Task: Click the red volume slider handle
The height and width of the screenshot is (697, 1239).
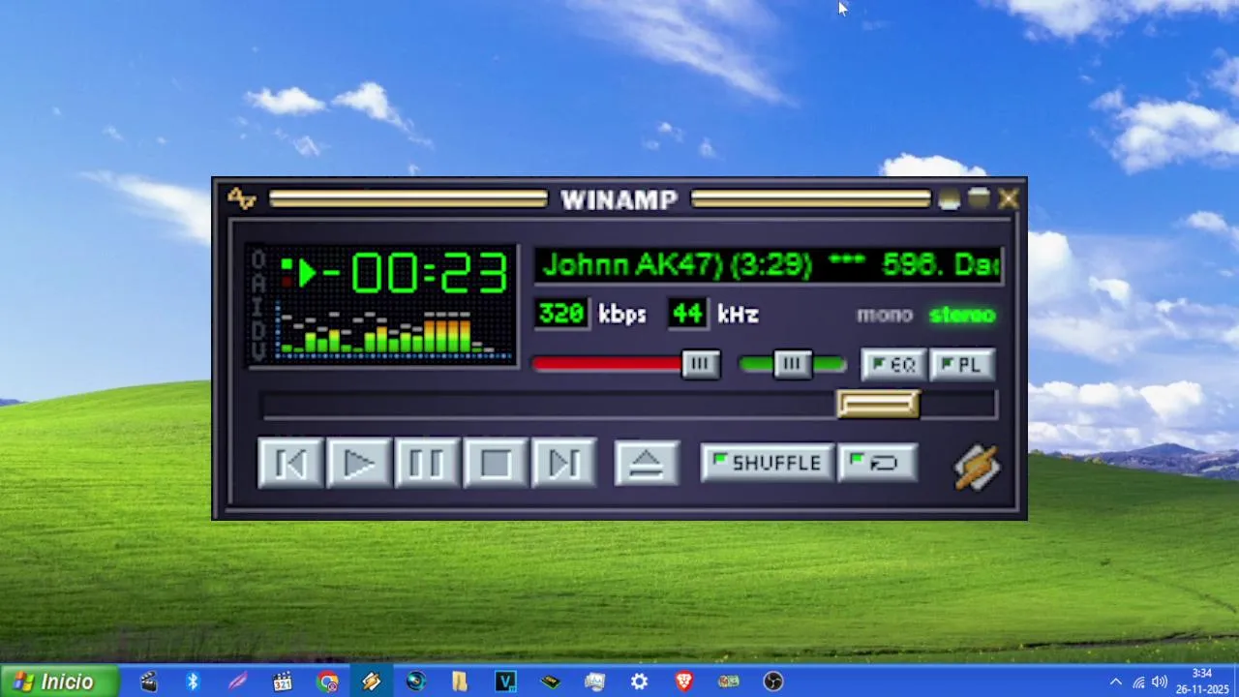Action: pyautogui.click(x=701, y=364)
